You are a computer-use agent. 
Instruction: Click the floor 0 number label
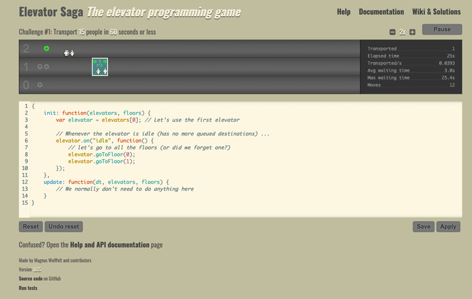[26, 85]
